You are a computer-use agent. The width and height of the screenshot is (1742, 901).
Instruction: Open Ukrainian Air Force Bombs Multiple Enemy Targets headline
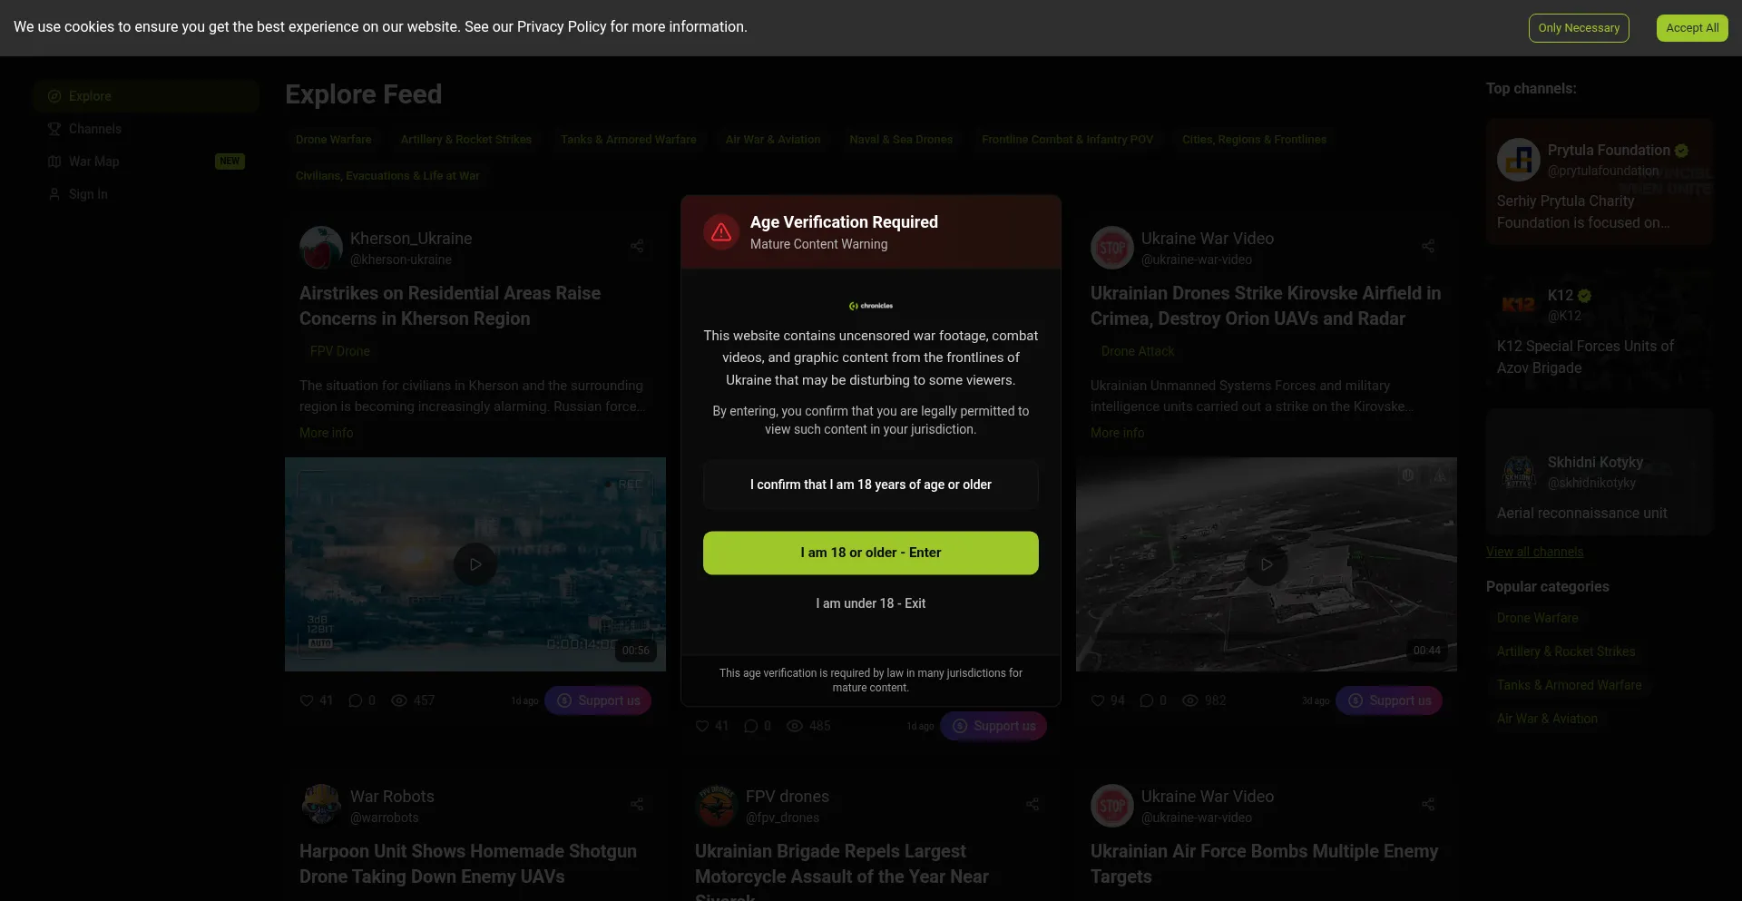point(1265,864)
